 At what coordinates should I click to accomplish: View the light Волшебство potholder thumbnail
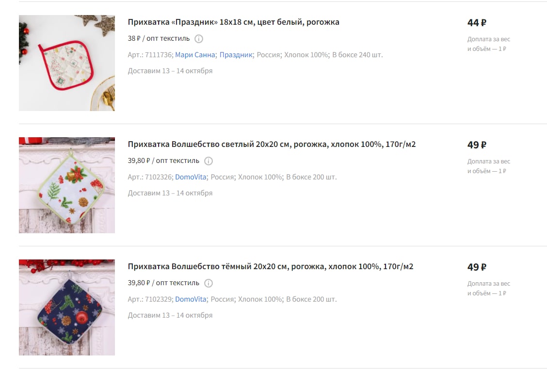67,185
